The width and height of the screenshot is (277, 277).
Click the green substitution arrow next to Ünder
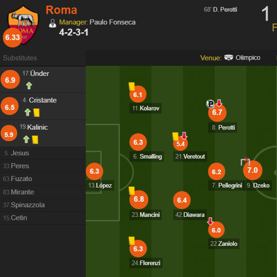point(28,85)
